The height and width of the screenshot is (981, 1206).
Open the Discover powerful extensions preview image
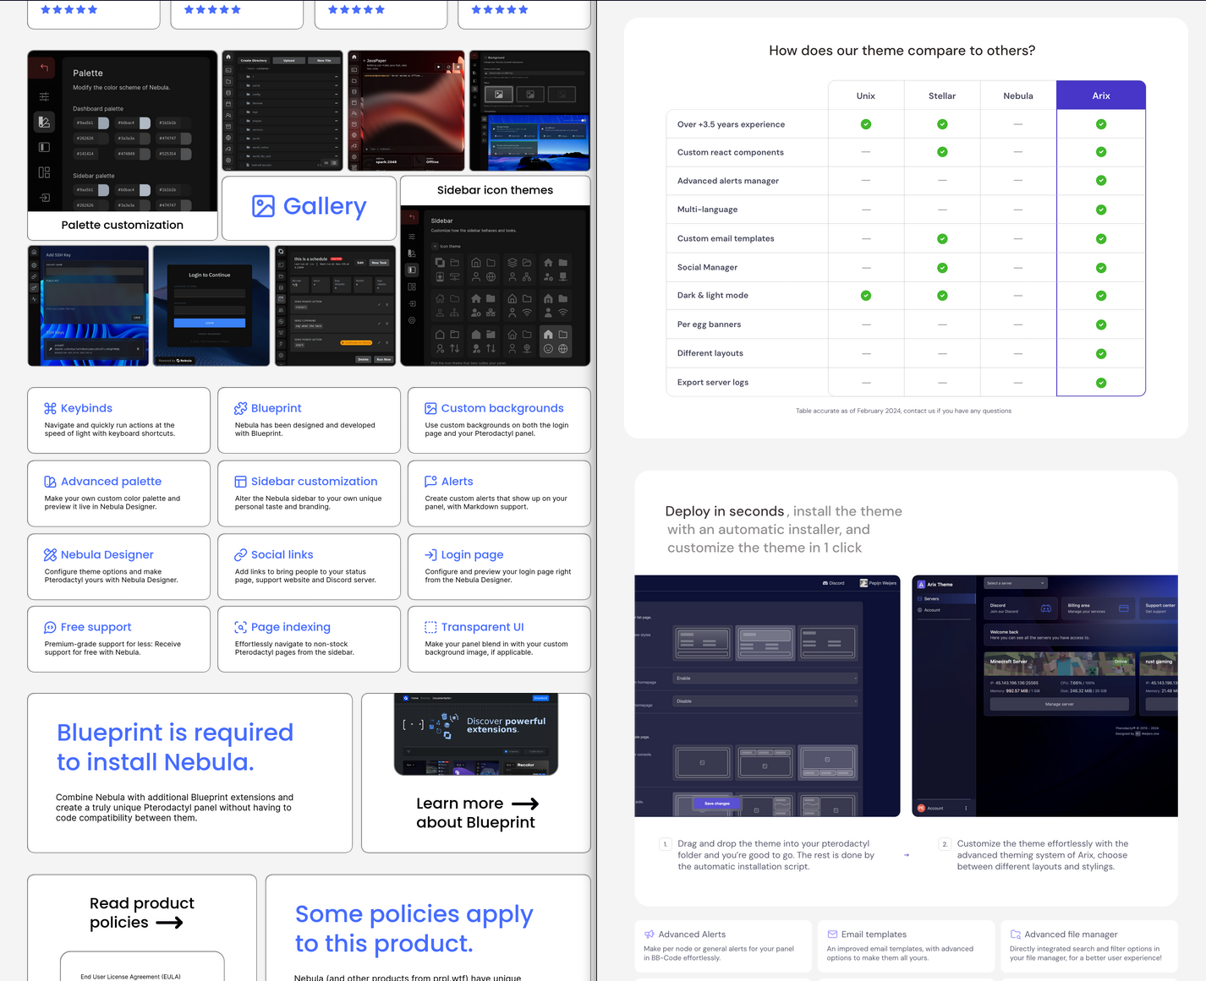tap(476, 734)
